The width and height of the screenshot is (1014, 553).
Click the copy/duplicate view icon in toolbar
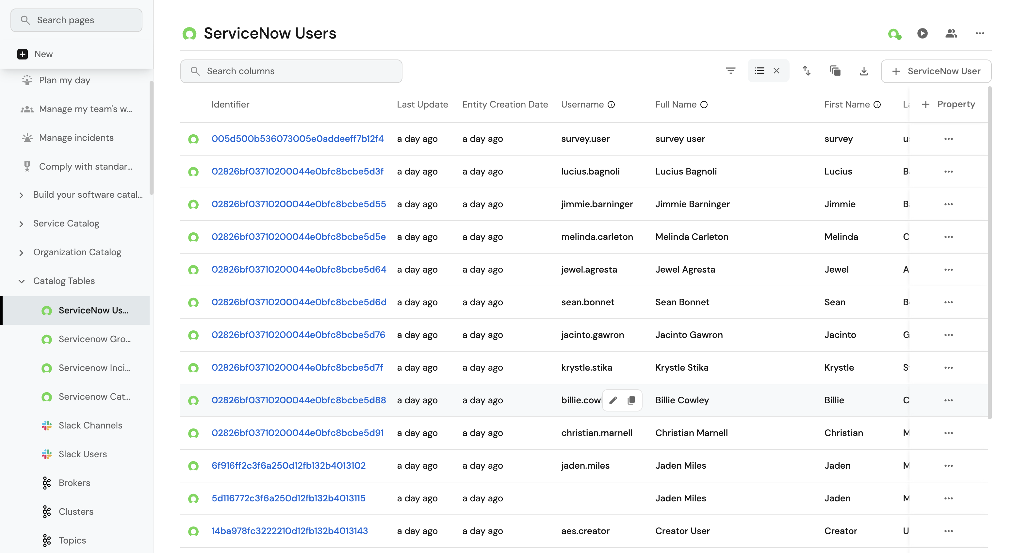tap(835, 71)
